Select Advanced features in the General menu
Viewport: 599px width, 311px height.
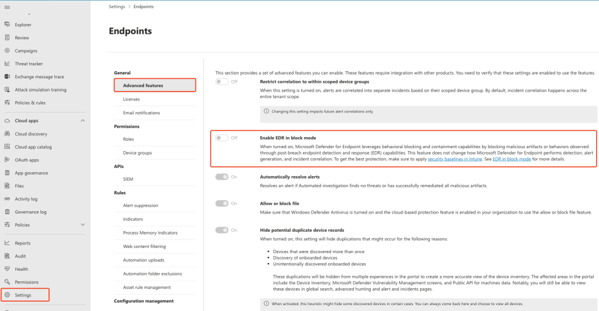143,86
